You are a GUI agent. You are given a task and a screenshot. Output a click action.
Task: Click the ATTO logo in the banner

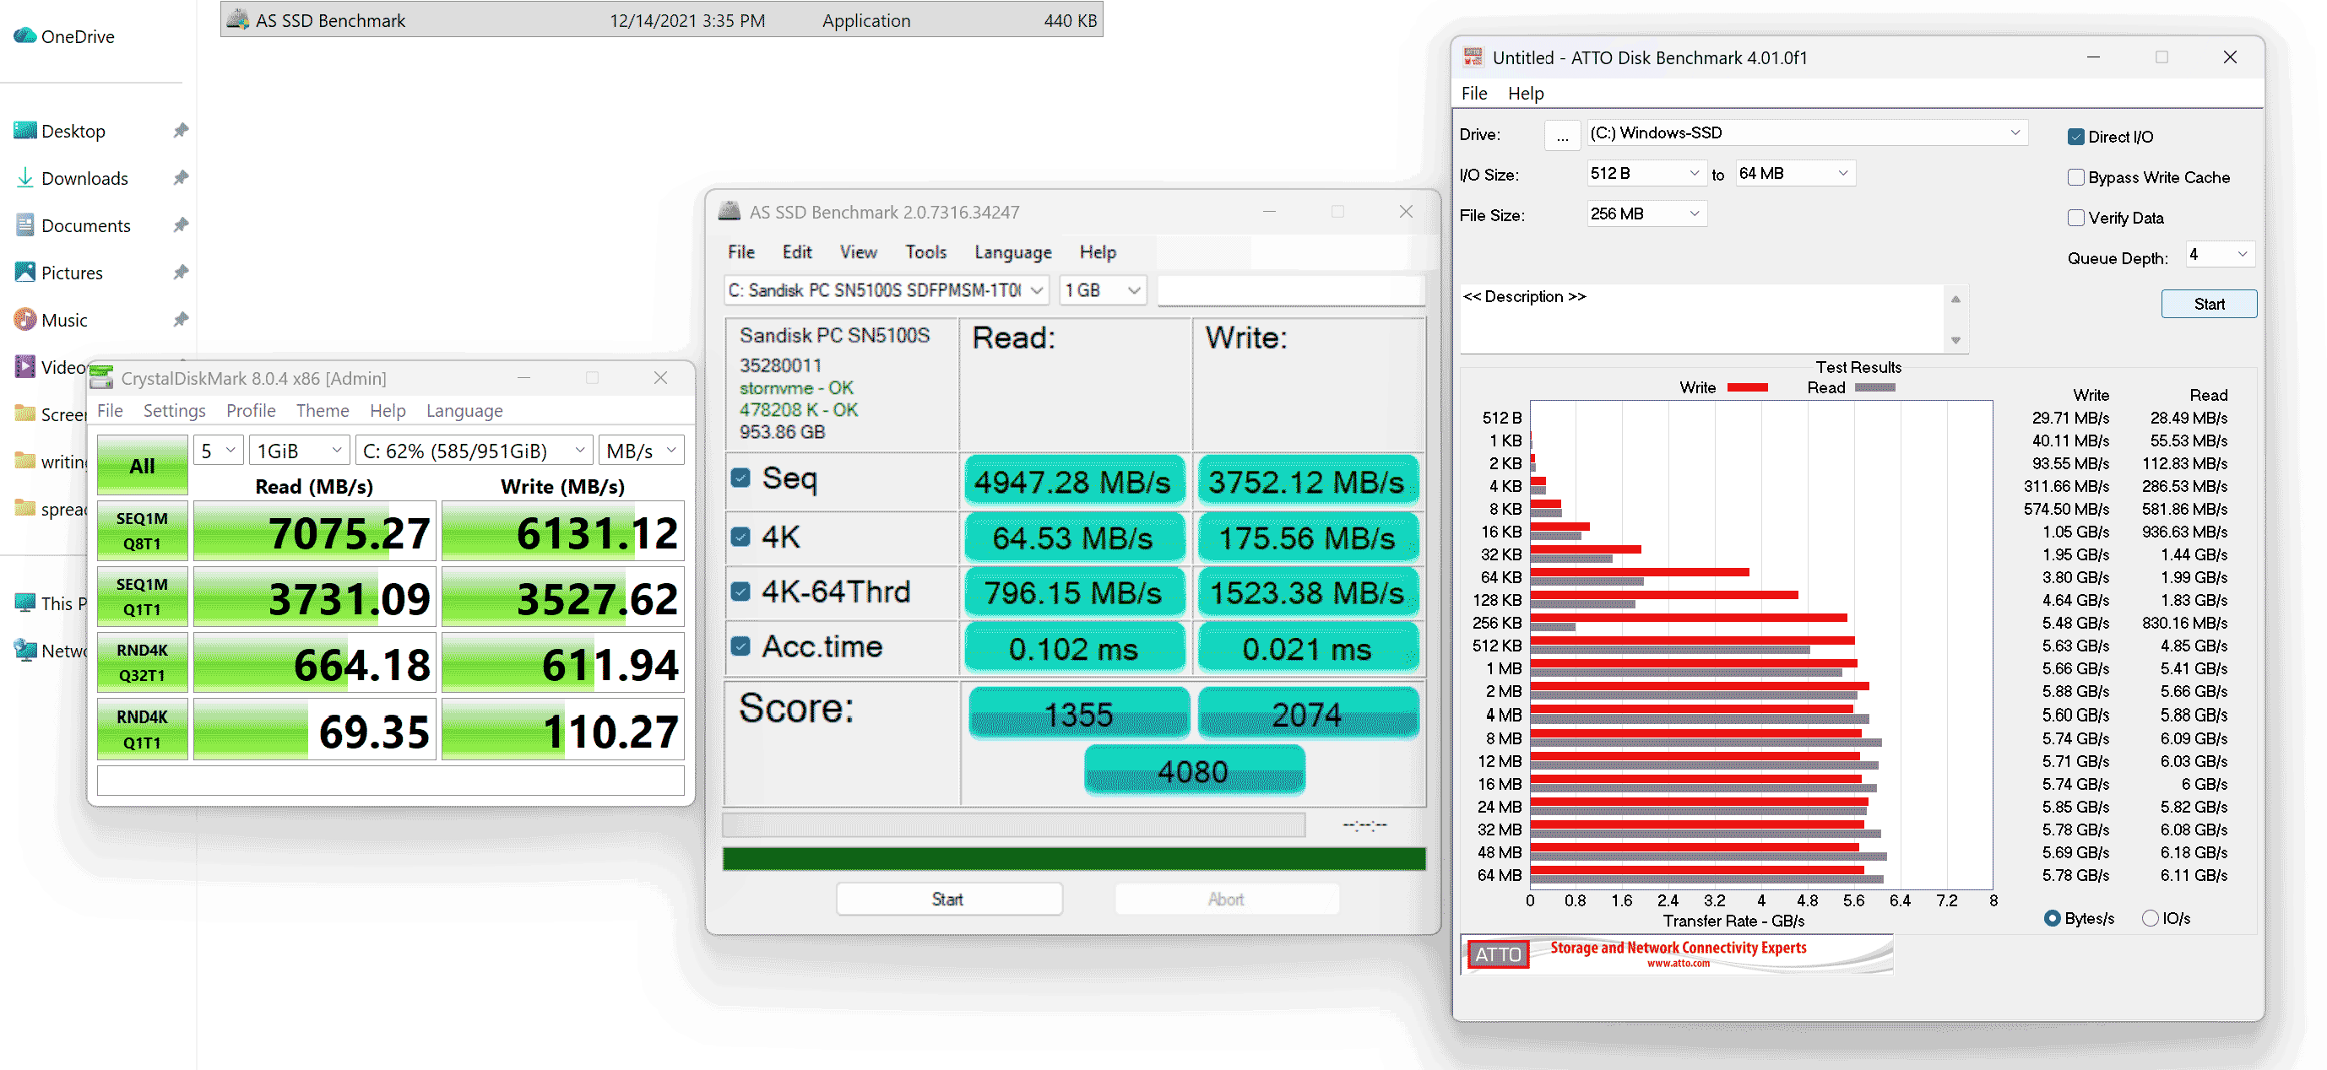coord(1498,954)
